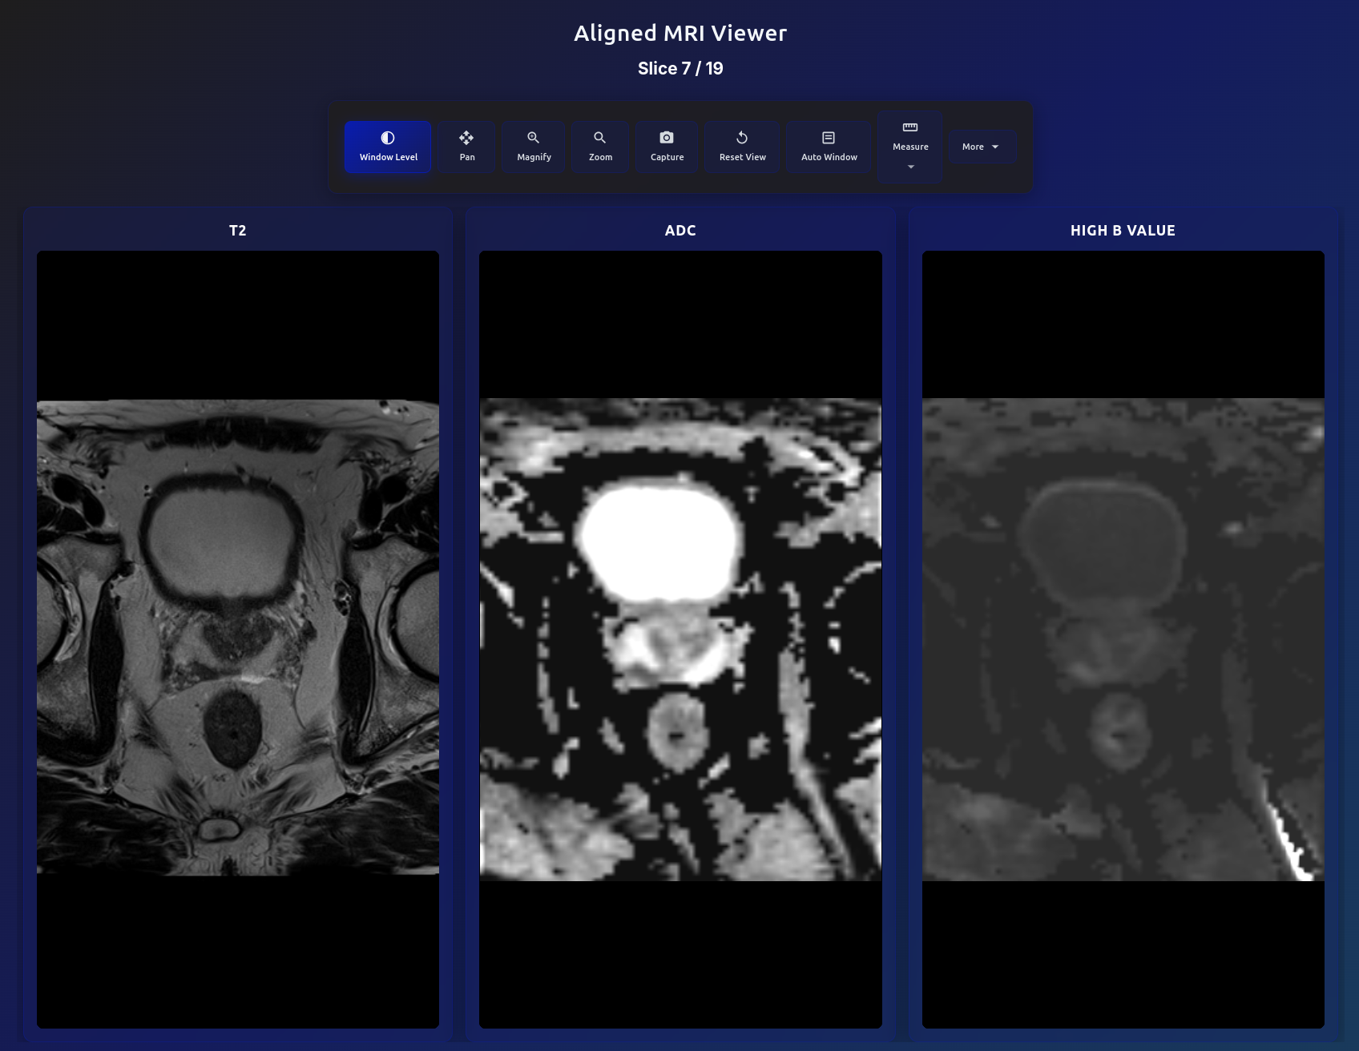The height and width of the screenshot is (1051, 1359).
Task: Toggle off the highlighted Window Level mode
Action: (387, 147)
